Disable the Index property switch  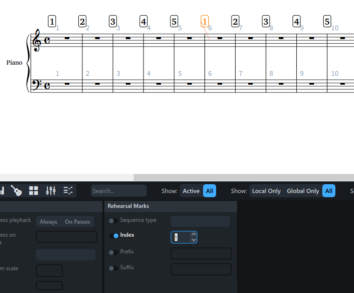click(x=114, y=236)
